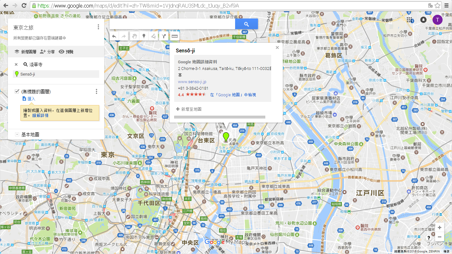The width and height of the screenshot is (452, 254).
Task: Click the 葛飾区 label on the map
Action: [333, 55]
